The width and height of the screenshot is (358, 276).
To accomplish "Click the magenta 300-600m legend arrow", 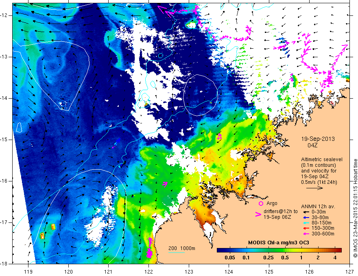I will [x=306, y=234].
